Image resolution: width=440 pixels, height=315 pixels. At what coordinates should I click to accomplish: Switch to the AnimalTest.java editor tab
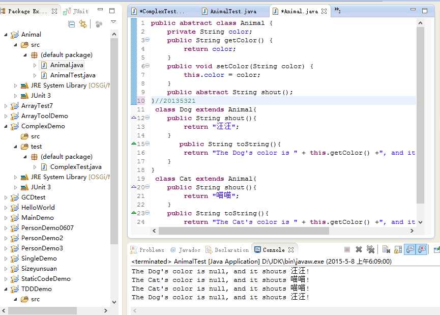click(232, 11)
